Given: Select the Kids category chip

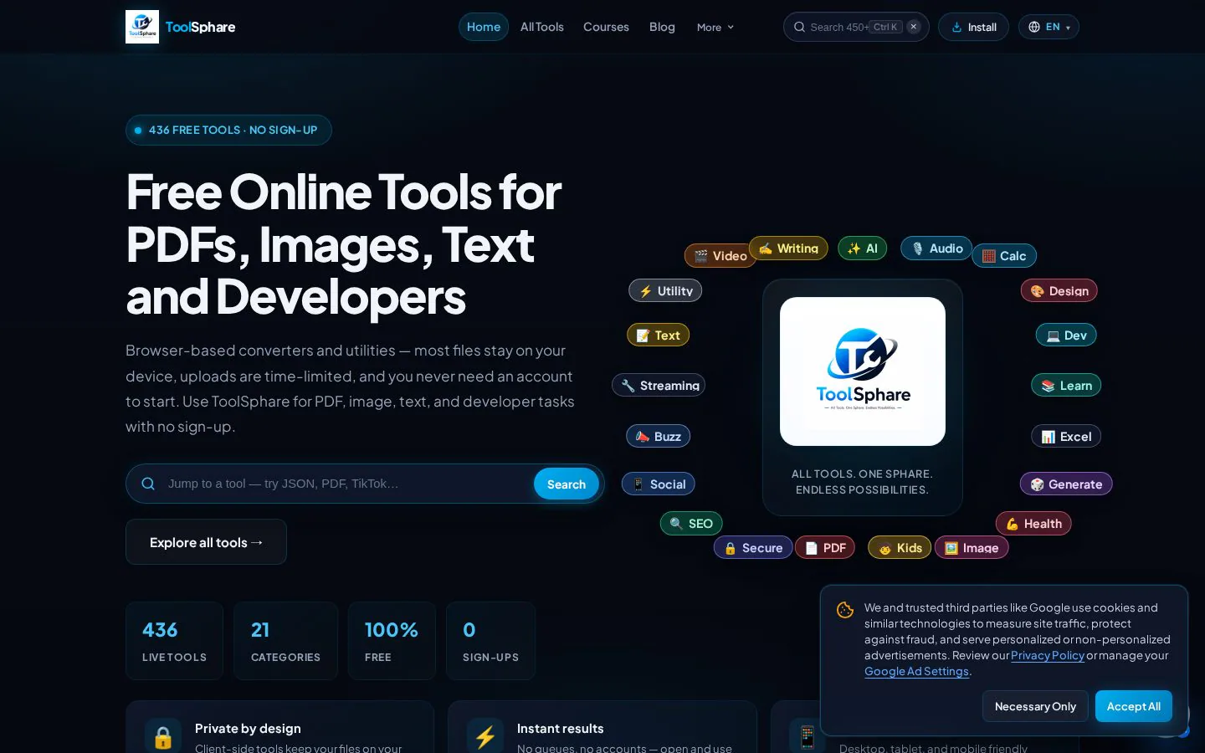Looking at the screenshot, I should 900,548.
